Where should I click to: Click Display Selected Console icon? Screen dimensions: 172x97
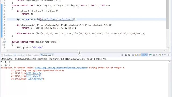(x=154, y=55)
